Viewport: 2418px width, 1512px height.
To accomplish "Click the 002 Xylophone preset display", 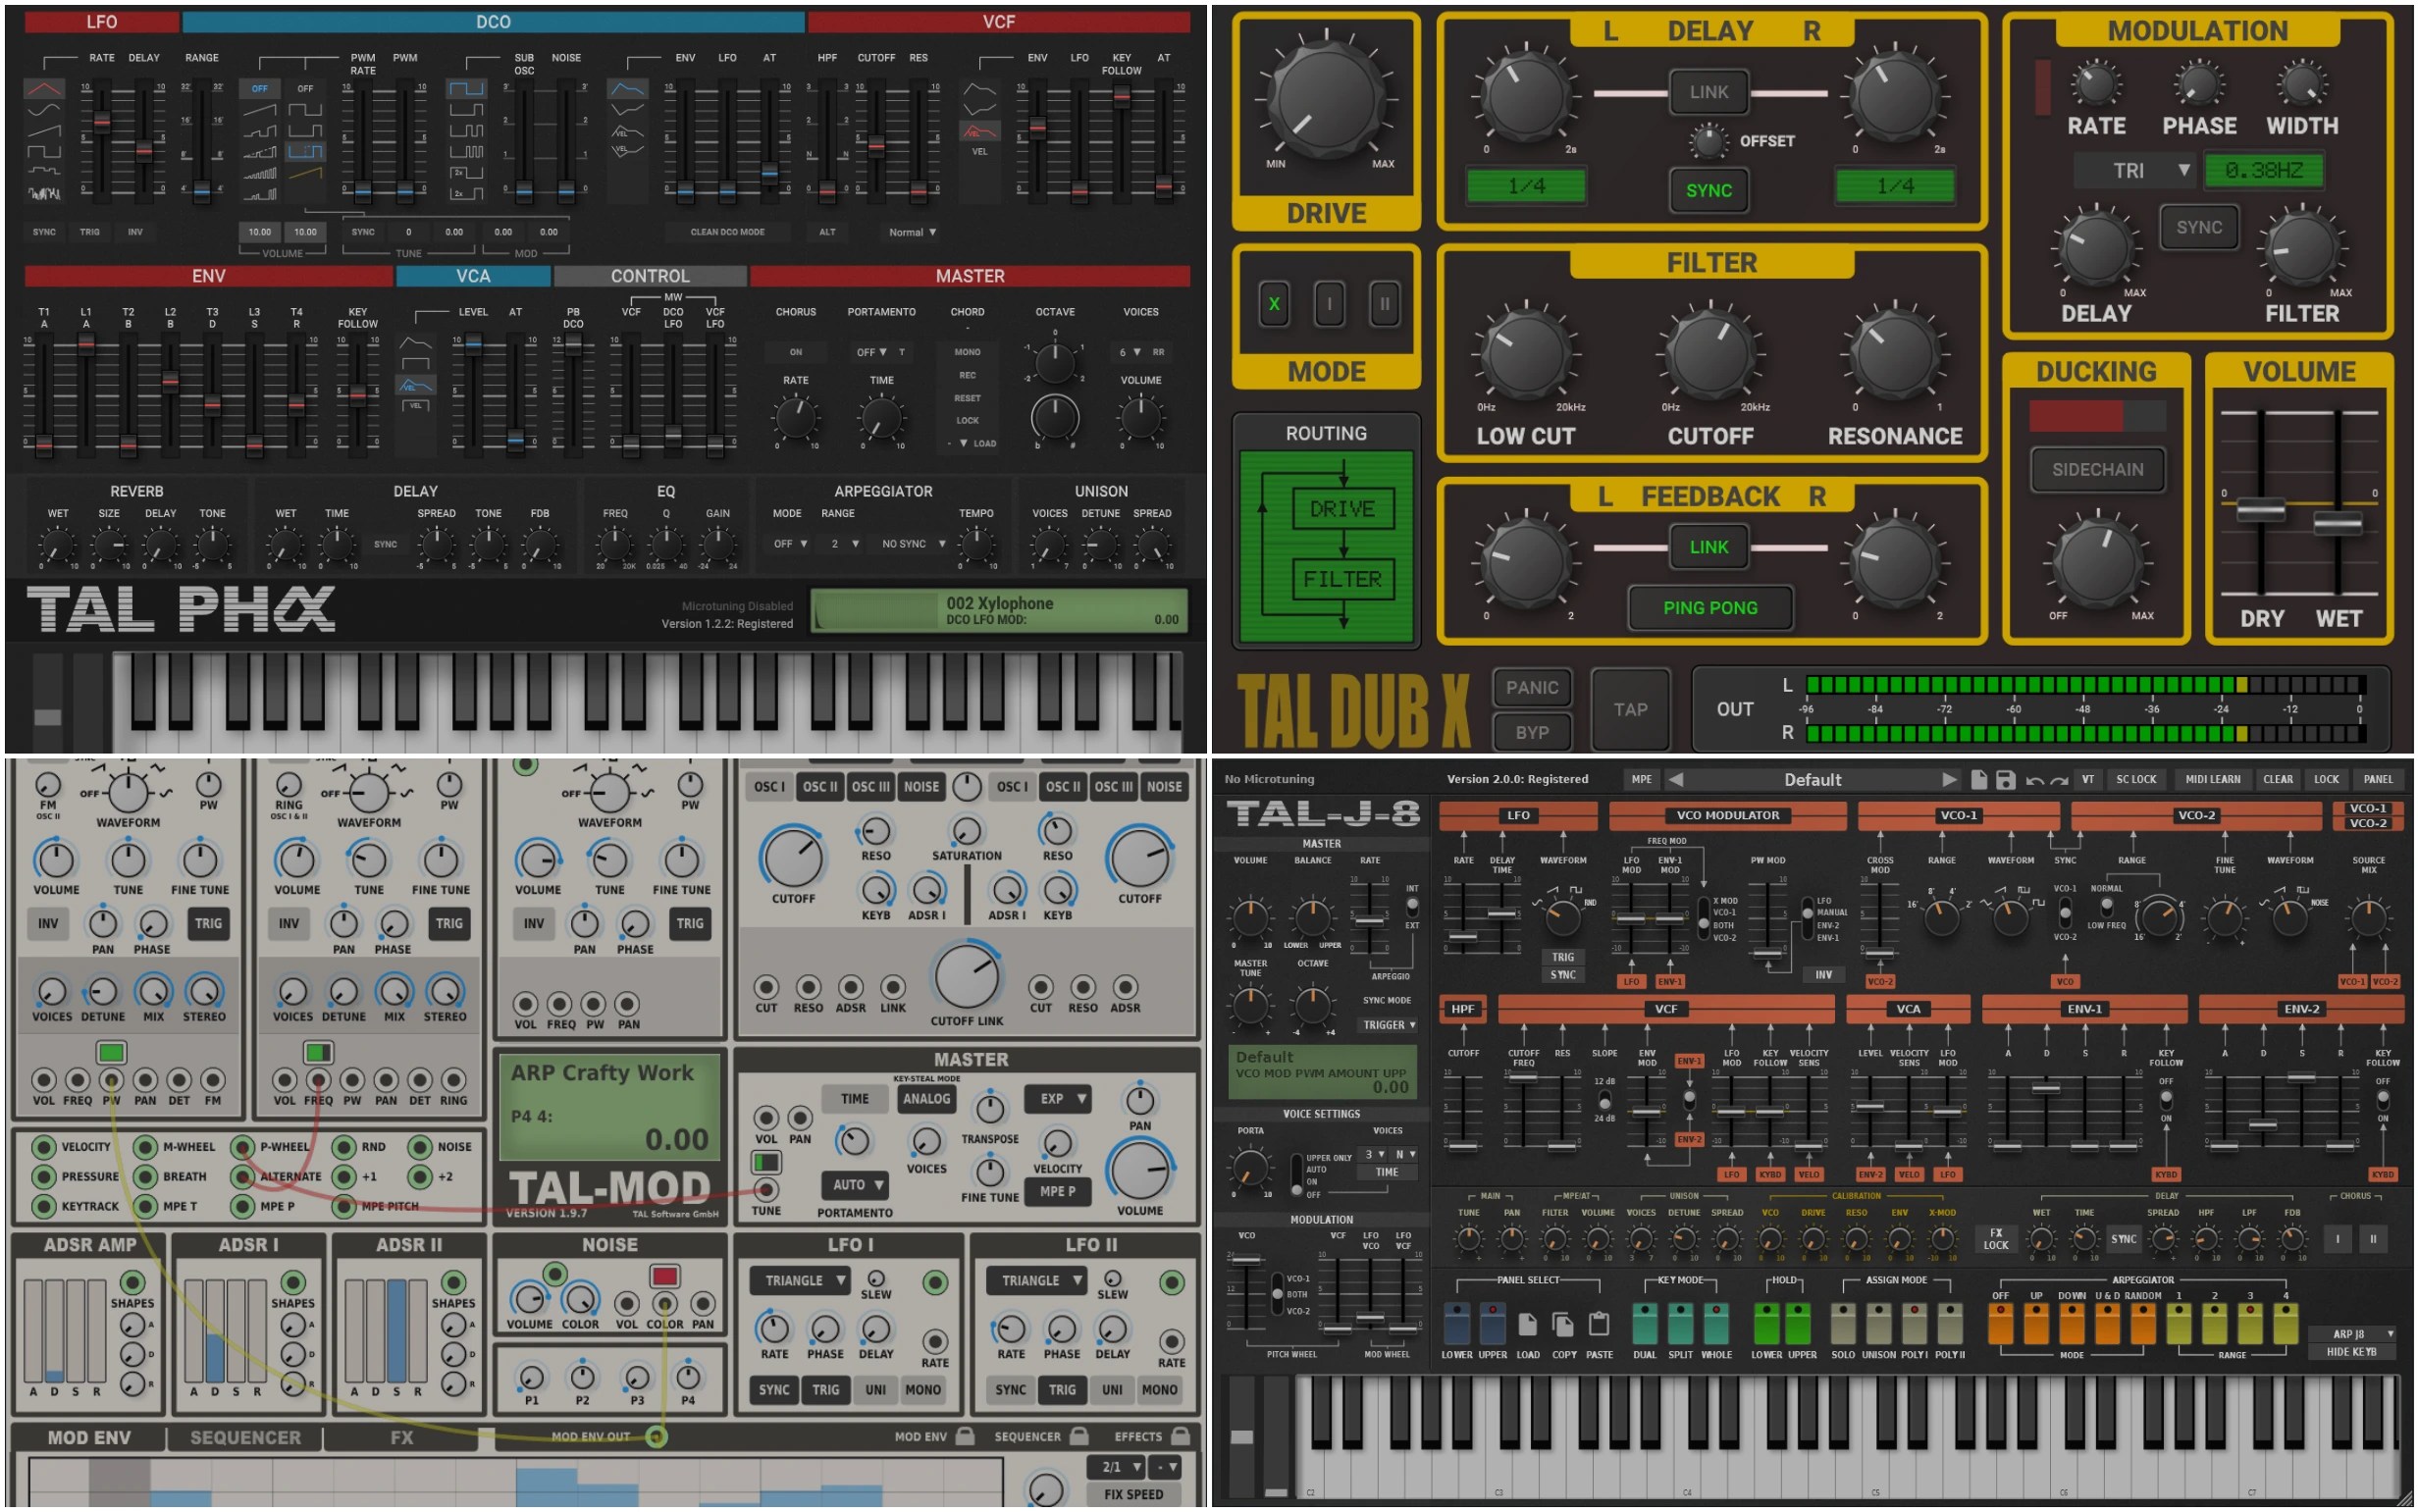I will pos(999,610).
